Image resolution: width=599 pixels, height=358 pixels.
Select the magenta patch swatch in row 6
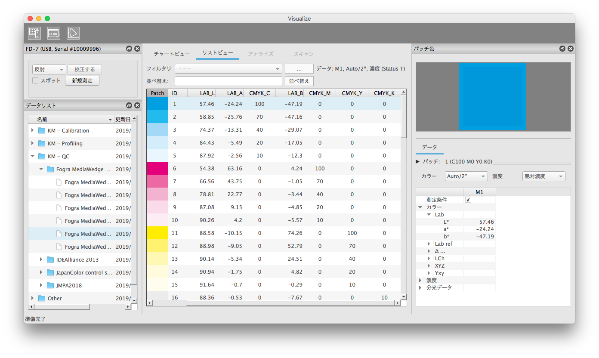[157, 168]
